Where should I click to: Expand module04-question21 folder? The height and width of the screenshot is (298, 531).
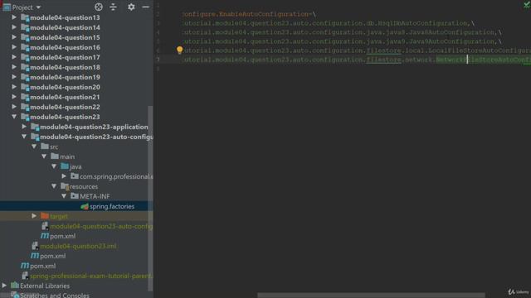point(14,97)
